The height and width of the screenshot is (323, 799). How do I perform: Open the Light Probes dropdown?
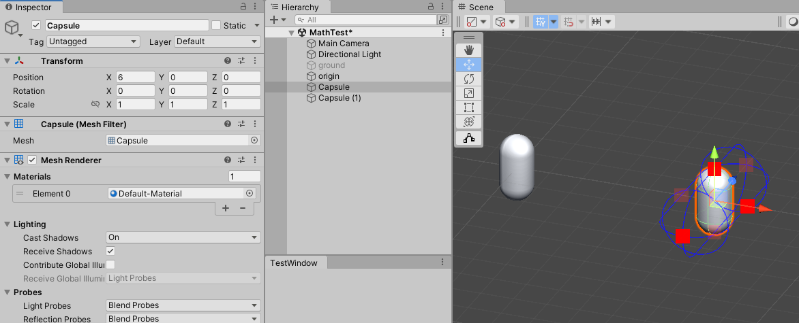pos(183,306)
